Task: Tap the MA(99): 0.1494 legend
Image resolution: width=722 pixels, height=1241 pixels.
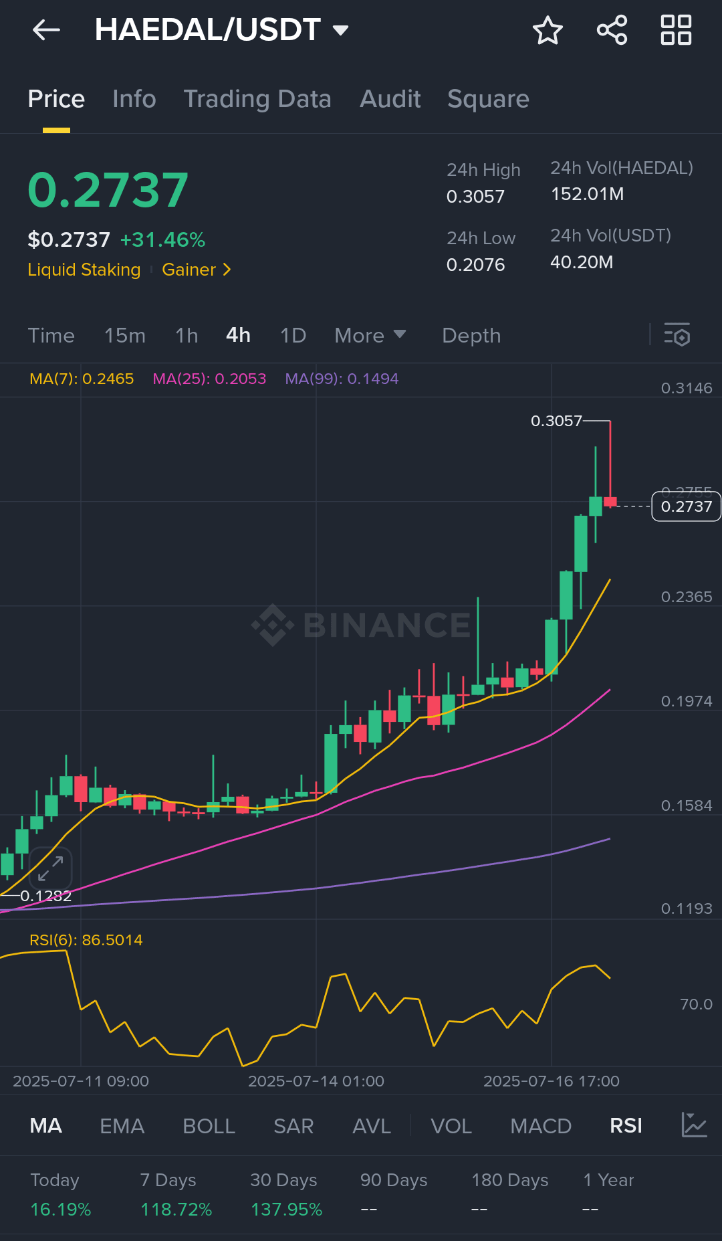Action: [x=342, y=379]
